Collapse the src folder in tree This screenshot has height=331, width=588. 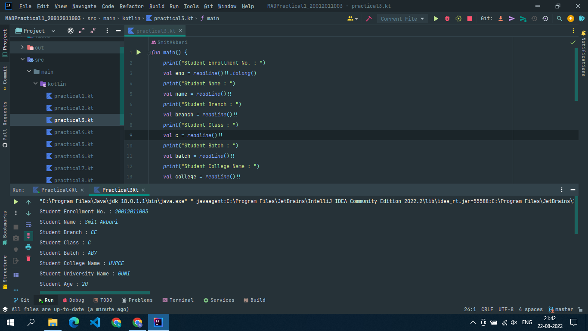(x=22, y=59)
